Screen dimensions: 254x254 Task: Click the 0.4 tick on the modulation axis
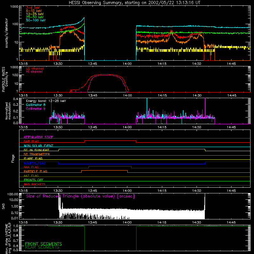[16, 99]
